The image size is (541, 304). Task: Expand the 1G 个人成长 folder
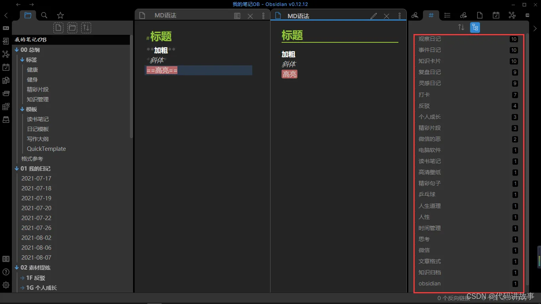[23, 288]
